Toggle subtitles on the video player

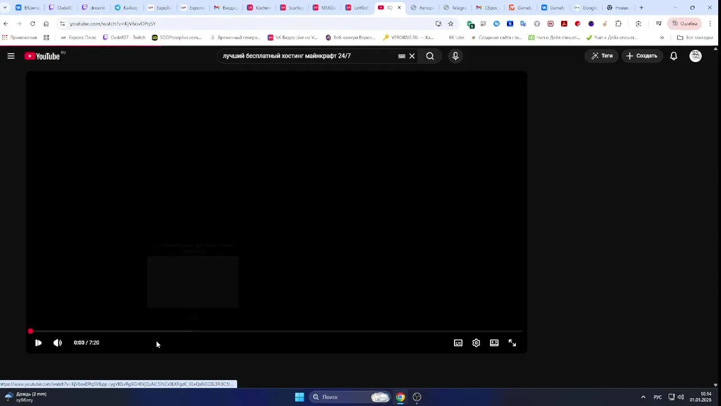click(458, 343)
